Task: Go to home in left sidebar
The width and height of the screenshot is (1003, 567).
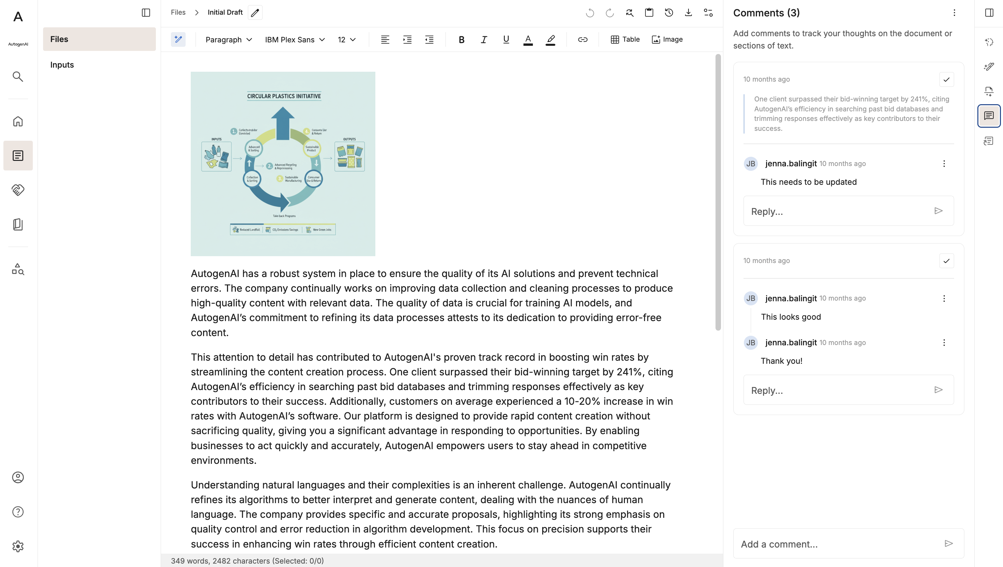Action: point(18,122)
